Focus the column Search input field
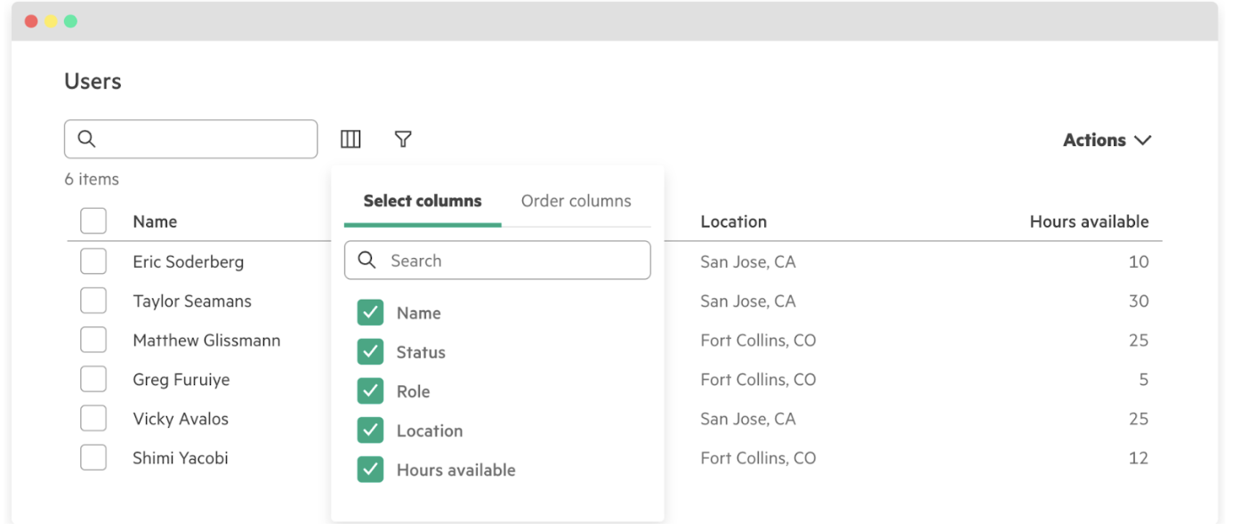Image resolution: width=1233 pixels, height=530 pixels. pos(512,261)
